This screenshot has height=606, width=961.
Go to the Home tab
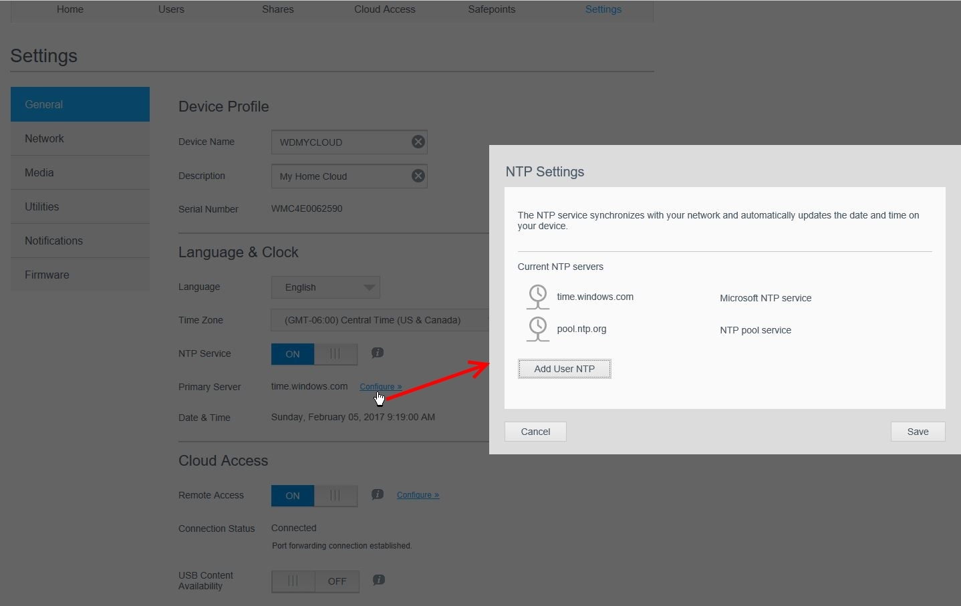coord(70,9)
